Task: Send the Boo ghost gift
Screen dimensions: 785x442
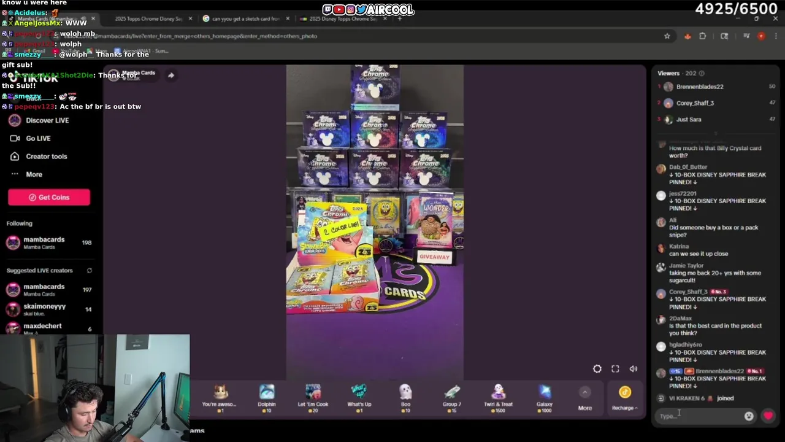Action: (x=405, y=397)
